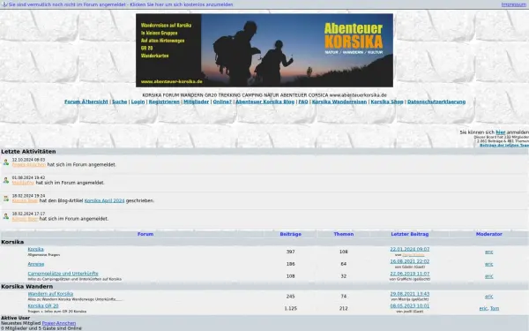Image resolution: width=529 pixels, height=331 pixels.
Task: Click the anchor icon in the top notice bar
Action: [x=4, y=4]
